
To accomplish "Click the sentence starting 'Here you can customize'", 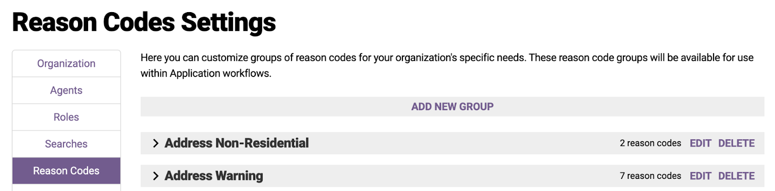I will point(334,58).
